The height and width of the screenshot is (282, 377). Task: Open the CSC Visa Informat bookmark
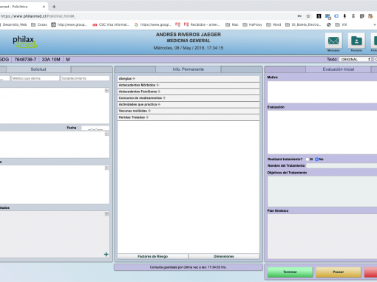(x=111, y=24)
